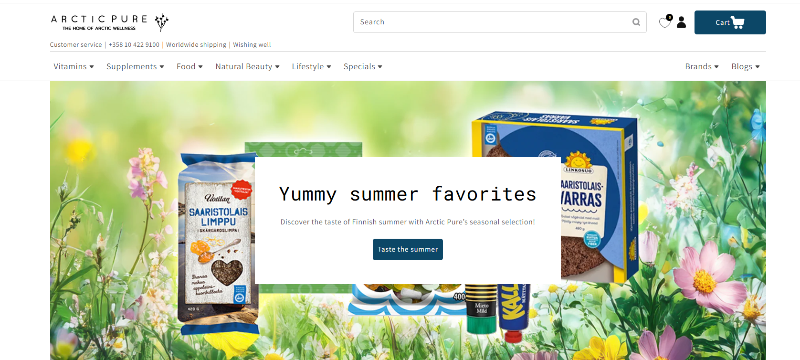Open the Wishing well link
This screenshot has width=800, height=360.
252,44
